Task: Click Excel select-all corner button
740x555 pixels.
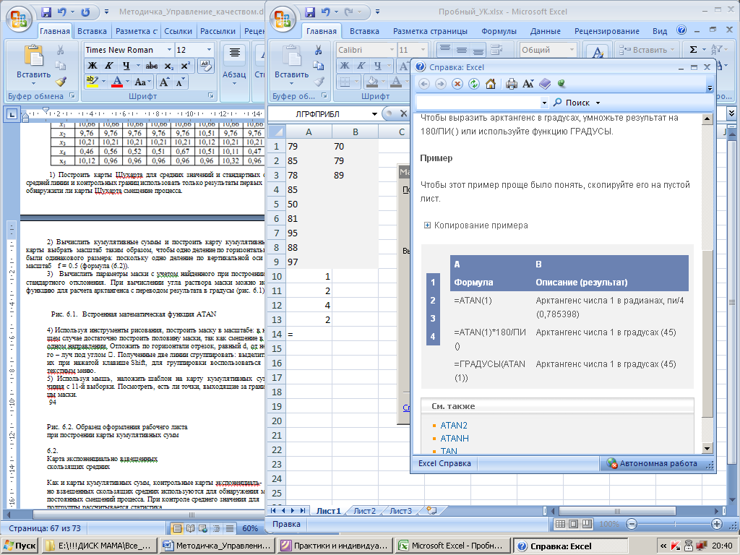Action: click(277, 132)
